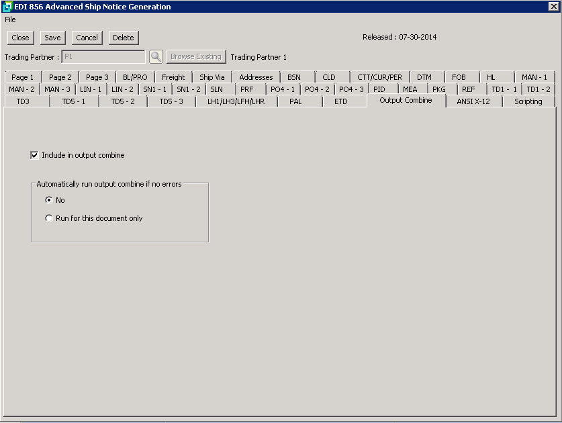Viewport: 562px width, 423px height.
Task: Open the File menu
Action: [10, 19]
